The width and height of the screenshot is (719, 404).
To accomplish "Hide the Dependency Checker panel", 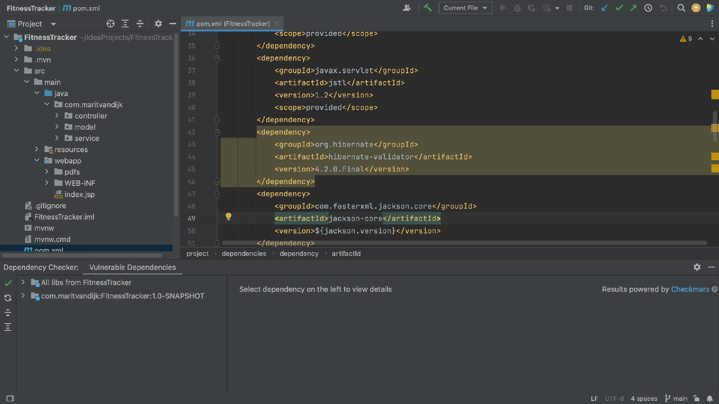I will 711,267.
